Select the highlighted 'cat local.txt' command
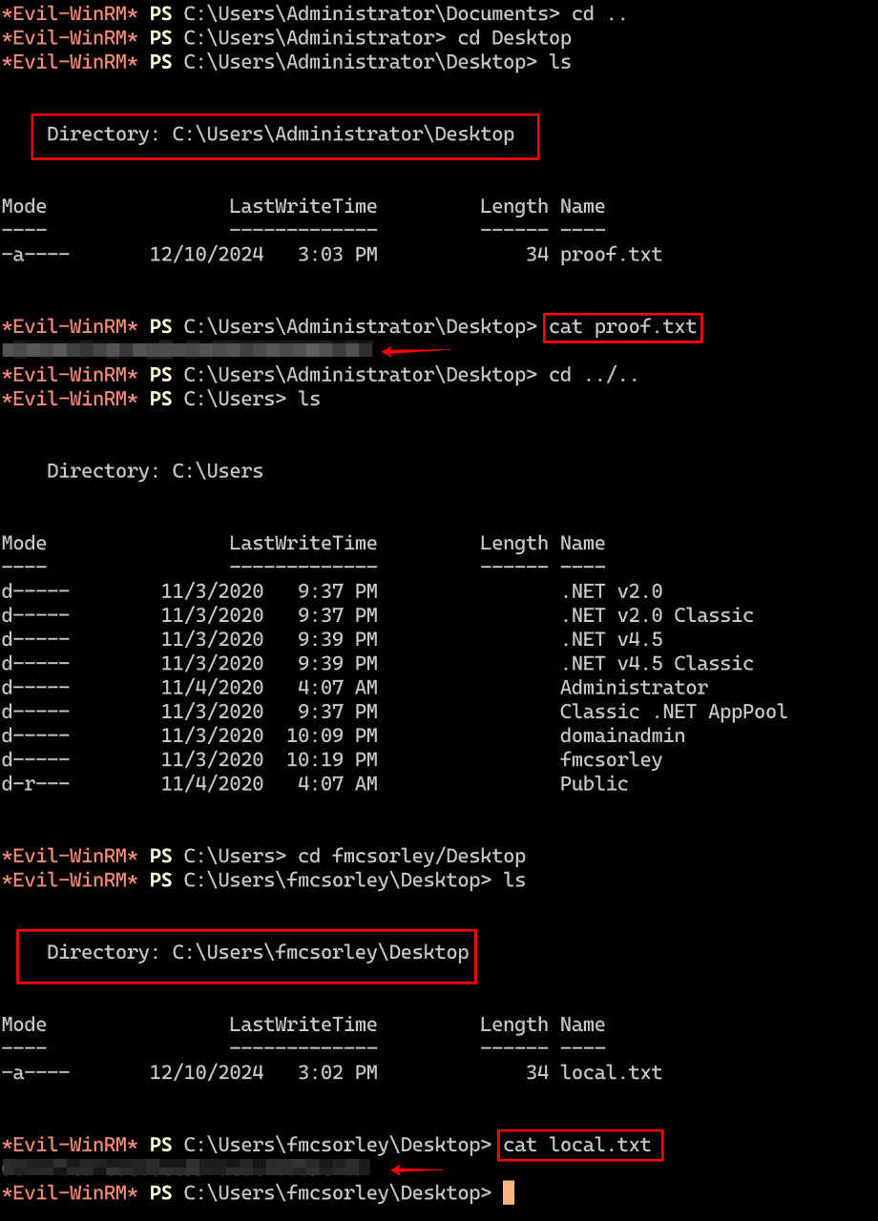The width and height of the screenshot is (878, 1221). point(579,1145)
